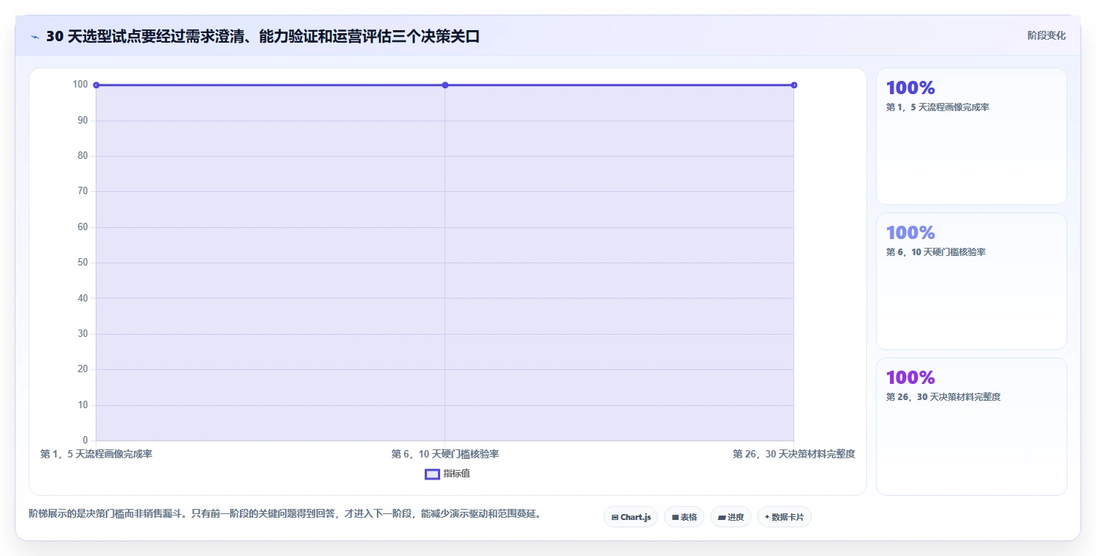Click the x-axis label 第 26，30 天决策材料完整度

coord(794,455)
